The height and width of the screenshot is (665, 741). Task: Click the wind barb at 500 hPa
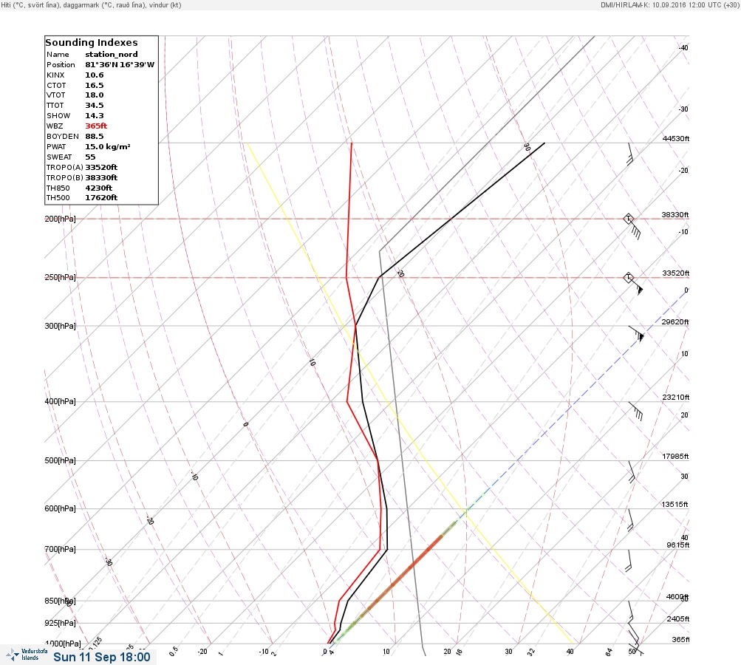coord(632,471)
